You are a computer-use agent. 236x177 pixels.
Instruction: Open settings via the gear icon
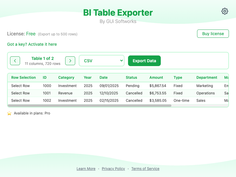(225, 11)
